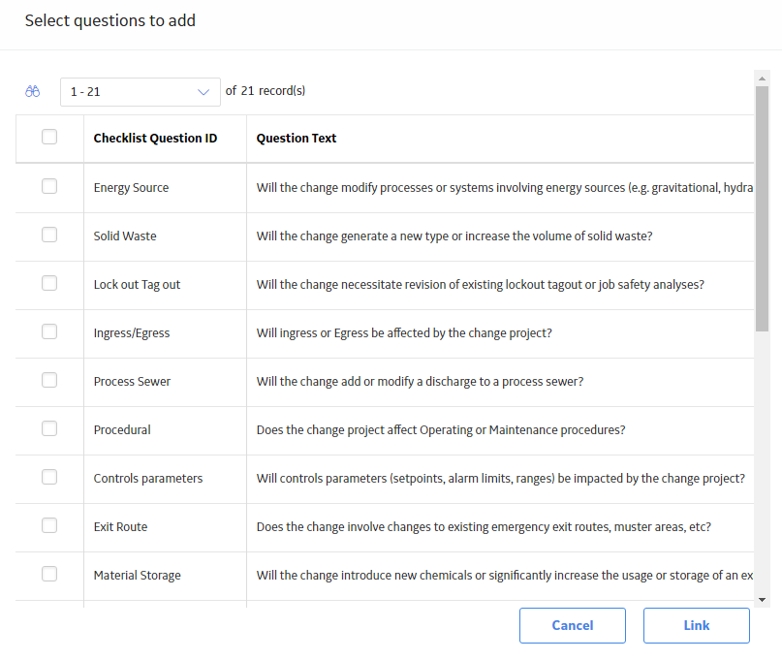Select the Lock out Tag out checkbox
This screenshot has height=660, width=782.
click(49, 283)
